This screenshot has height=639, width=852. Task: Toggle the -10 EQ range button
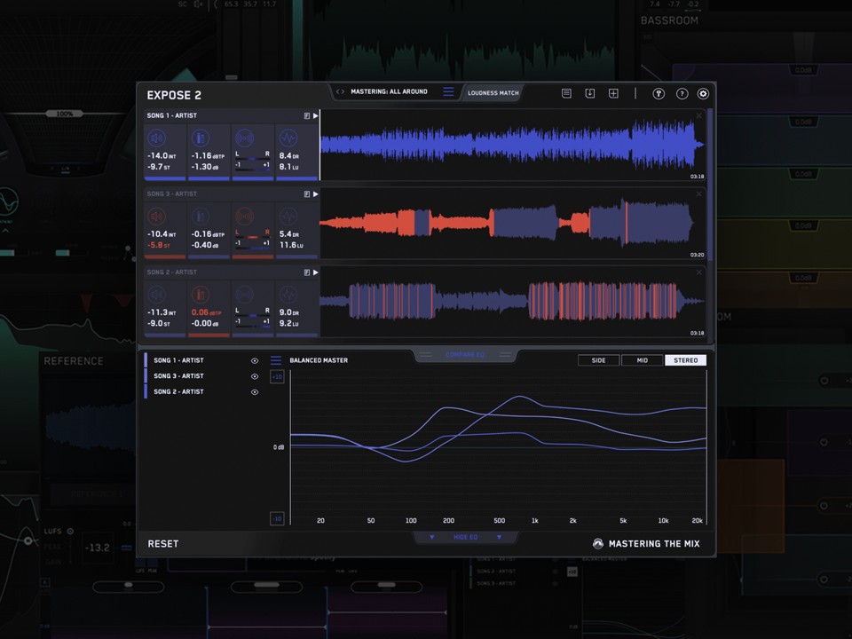coord(277,519)
